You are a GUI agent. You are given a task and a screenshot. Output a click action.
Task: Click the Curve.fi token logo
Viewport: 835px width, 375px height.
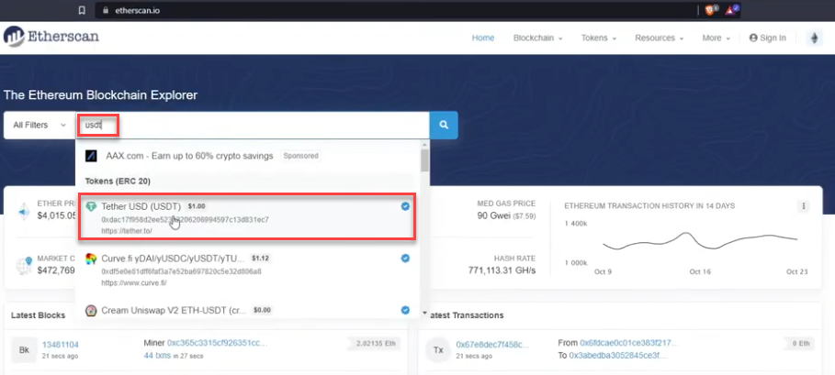click(x=91, y=259)
